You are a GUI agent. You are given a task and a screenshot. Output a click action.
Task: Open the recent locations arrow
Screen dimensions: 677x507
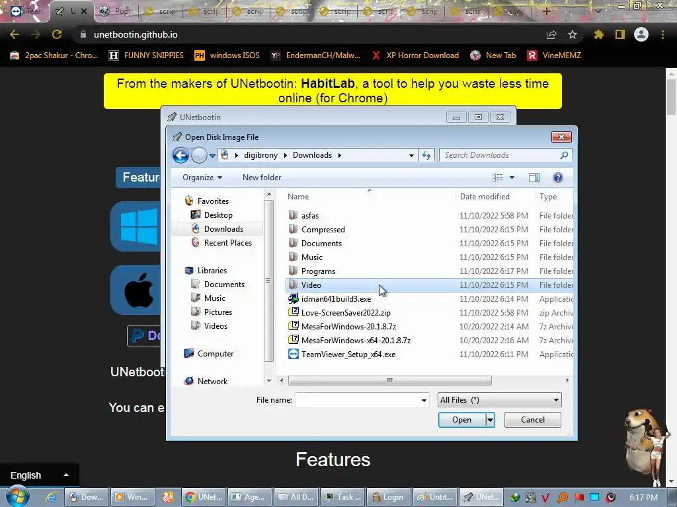tap(212, 156)
